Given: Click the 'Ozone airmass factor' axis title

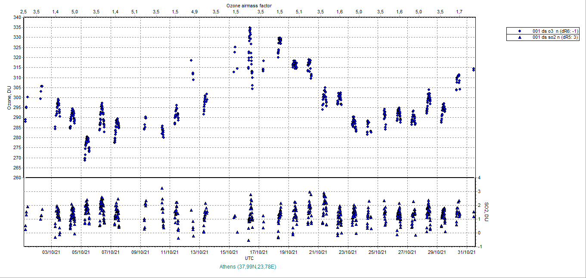Looking at the screenshot, I should tap(249, 4).
